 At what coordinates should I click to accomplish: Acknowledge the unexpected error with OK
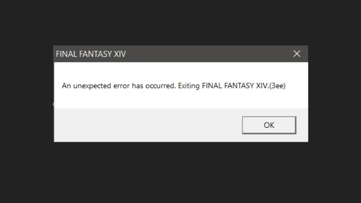point(269,125)
